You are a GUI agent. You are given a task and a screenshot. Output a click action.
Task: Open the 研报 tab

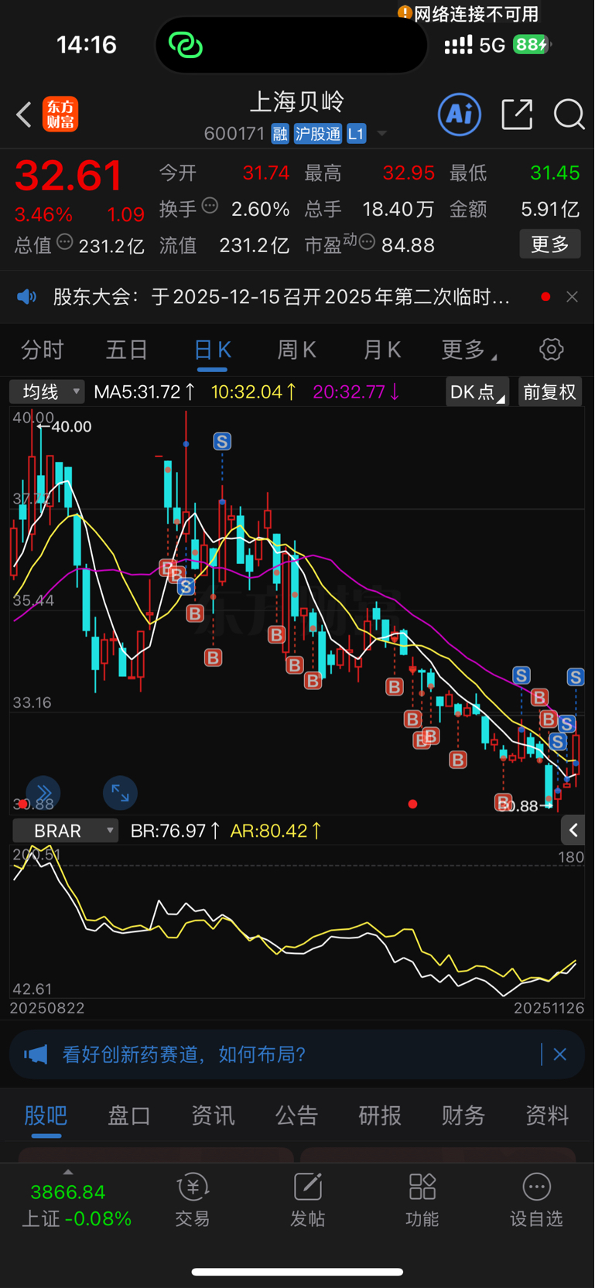[x=380, y=1115]
